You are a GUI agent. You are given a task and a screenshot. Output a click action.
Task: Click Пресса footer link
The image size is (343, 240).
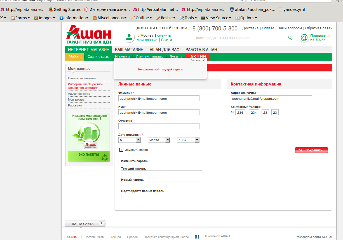132,237
